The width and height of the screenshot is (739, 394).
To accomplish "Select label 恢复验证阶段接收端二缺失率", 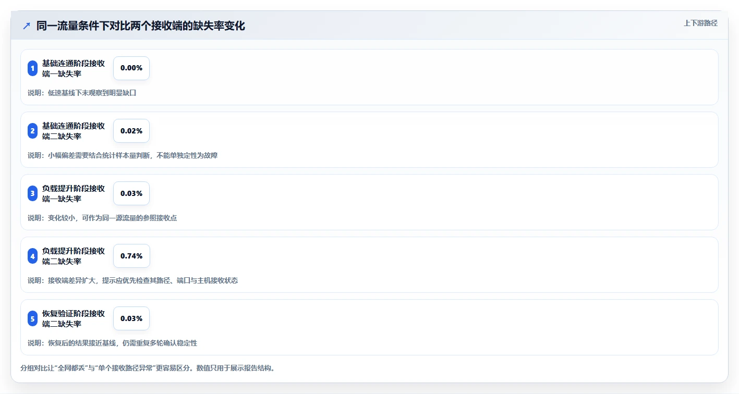I will point(74,318).
